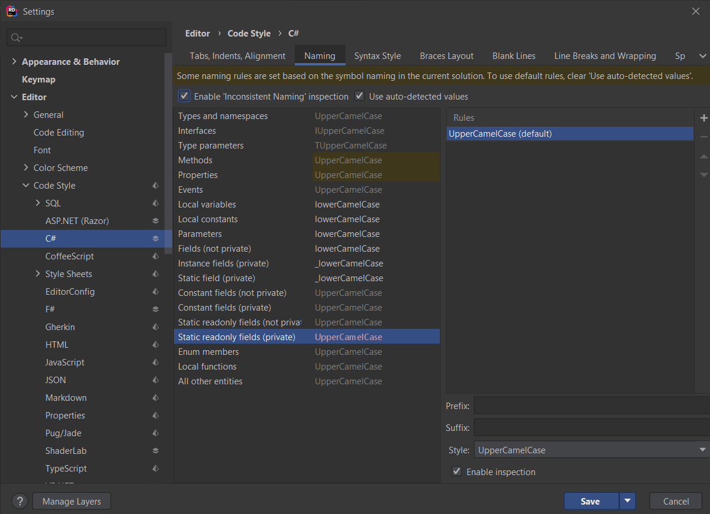710x514 pixels.
Task: Toggle Enable 'Inconsistent Naming' inspection checkbox
Action: (x=185, y=96)
